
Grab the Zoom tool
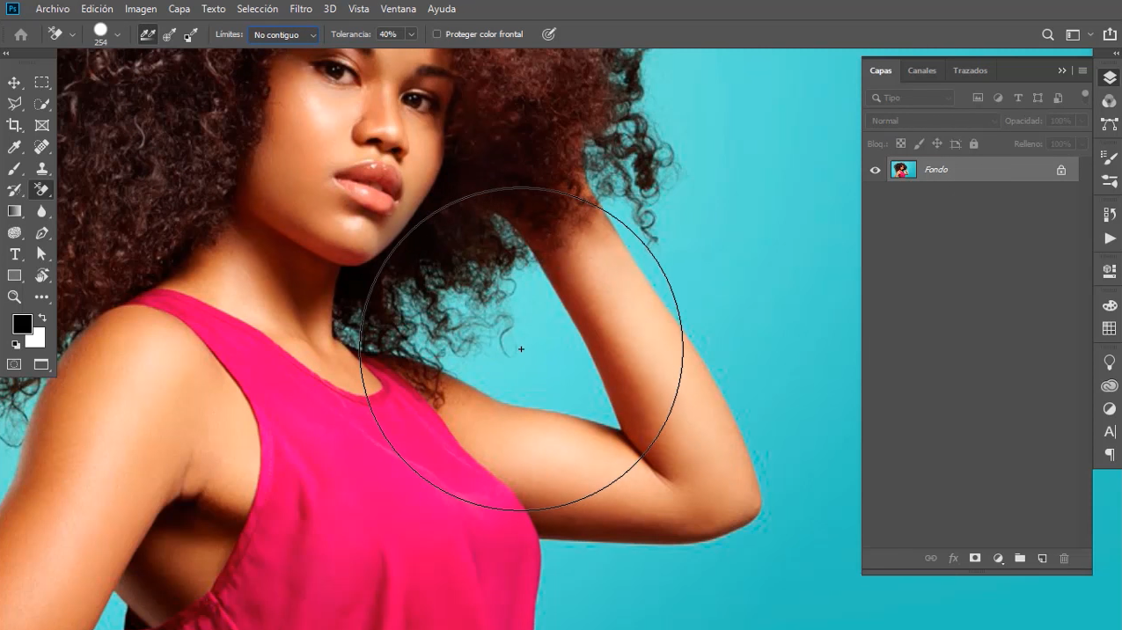[x=14, y=297]
